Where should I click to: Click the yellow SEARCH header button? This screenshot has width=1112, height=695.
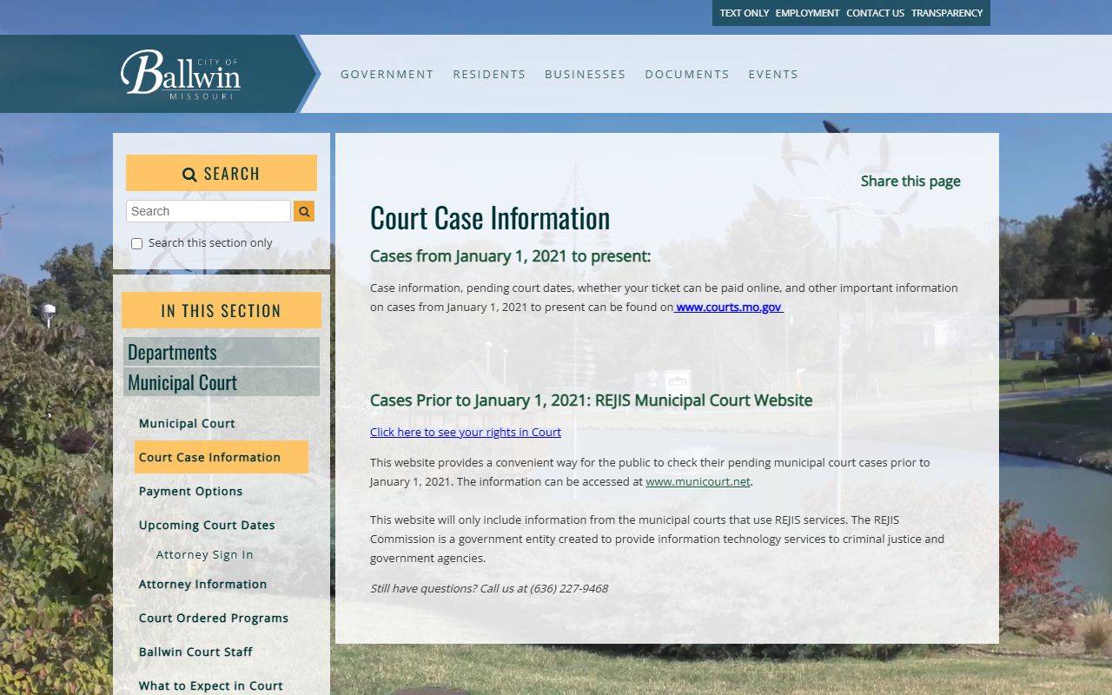pos(222,173)
